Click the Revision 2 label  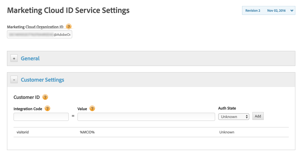tap(252, 11)
